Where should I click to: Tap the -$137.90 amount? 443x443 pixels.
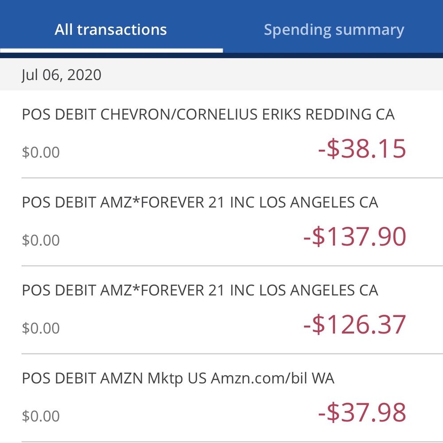(x=354, y=237)
